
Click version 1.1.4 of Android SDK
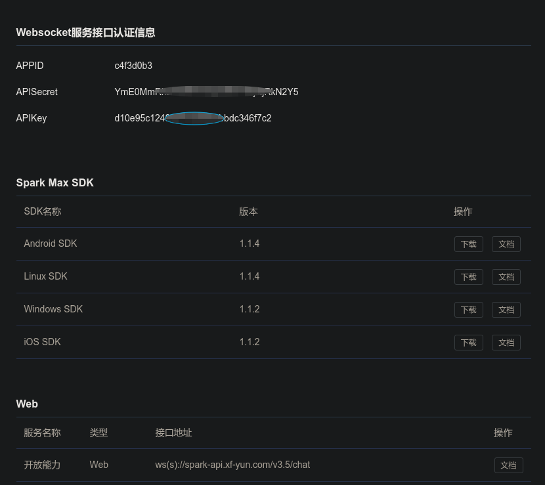(250, 243)
